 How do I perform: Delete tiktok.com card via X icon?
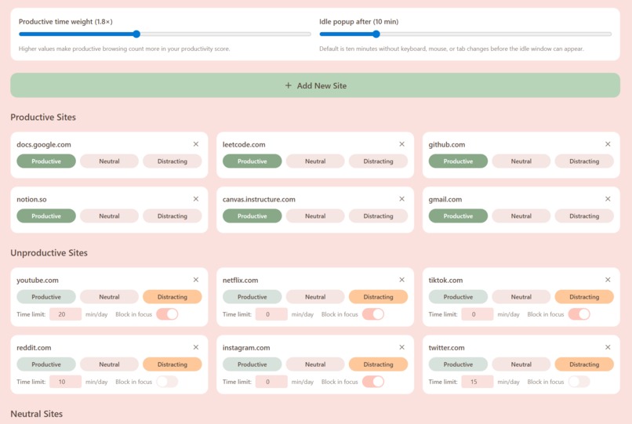(608, 280)
